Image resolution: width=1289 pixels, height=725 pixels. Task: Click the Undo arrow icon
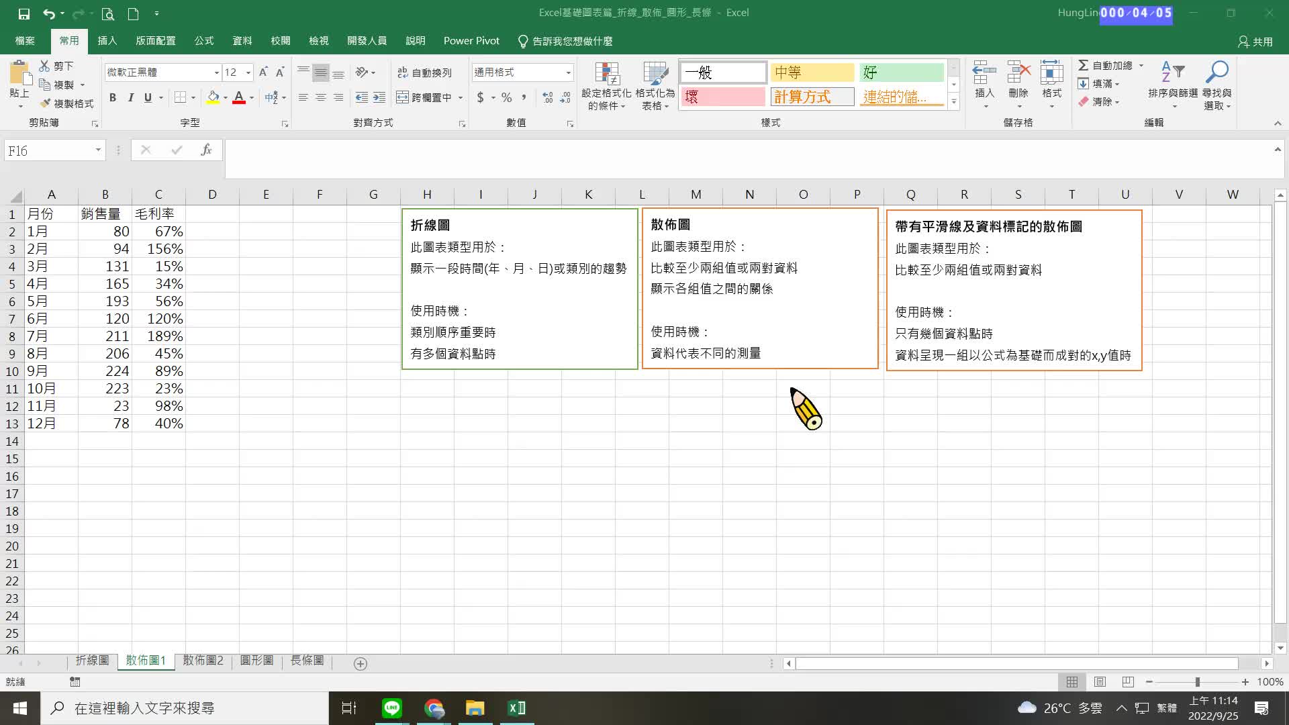click(x=48, y=13)
